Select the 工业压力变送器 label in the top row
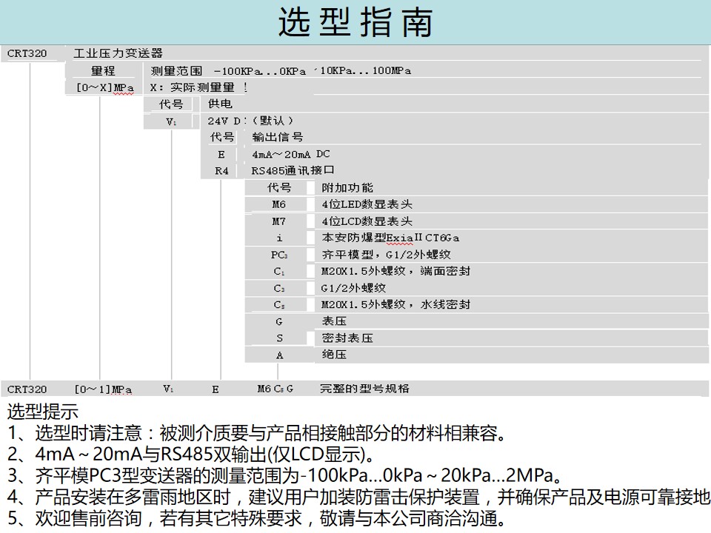 [118, 53]
